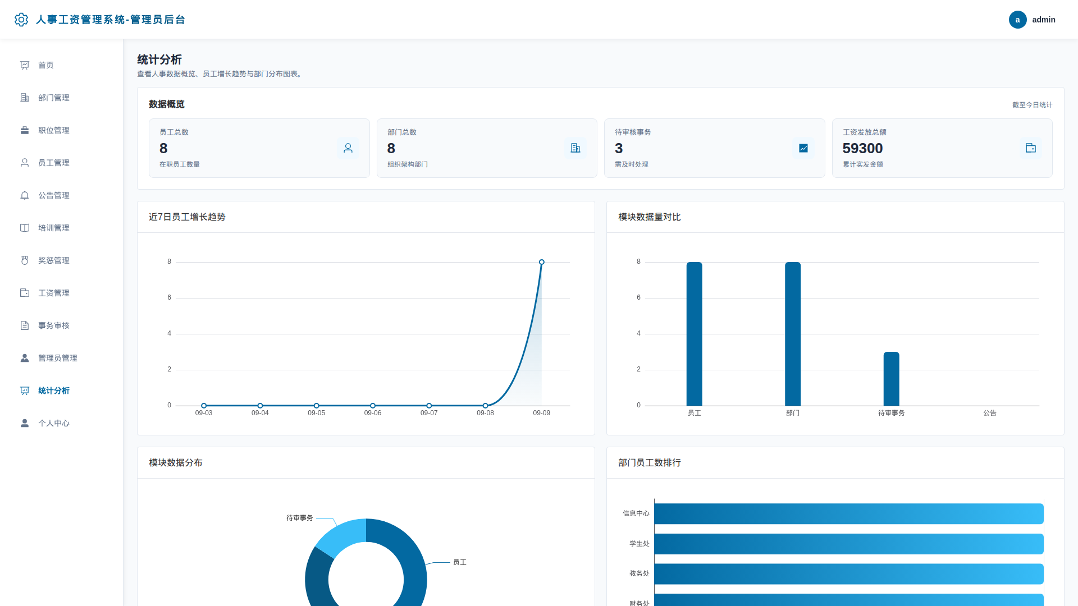
Task: Click the trend icon on 待审核事务 card
Action: pyautogui.click(x=803, y=148)
